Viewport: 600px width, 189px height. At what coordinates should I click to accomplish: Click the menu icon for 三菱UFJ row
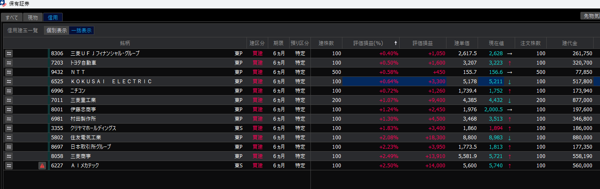9,54
